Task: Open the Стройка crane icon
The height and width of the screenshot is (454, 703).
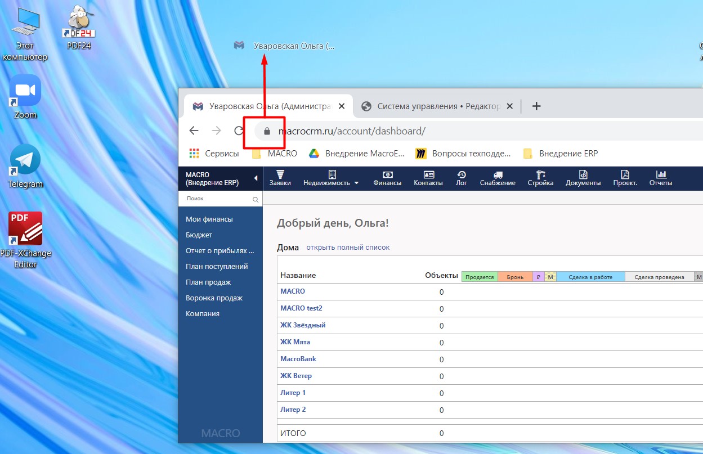Action: pyautogui.click(x=540, y=175)
